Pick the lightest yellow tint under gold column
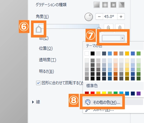The width and height of the screenshot is (144, 123). 127,61
